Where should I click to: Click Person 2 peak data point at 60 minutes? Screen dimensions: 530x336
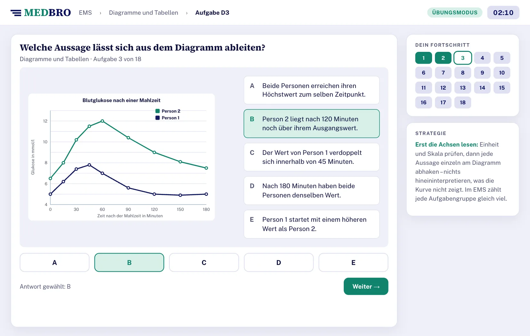click(102, 121)
